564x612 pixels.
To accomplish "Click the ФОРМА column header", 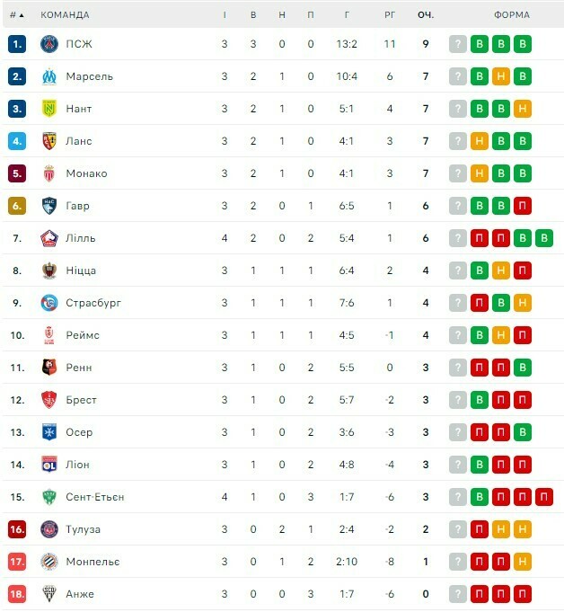I will pyautogui.click(x=512, y=15).
